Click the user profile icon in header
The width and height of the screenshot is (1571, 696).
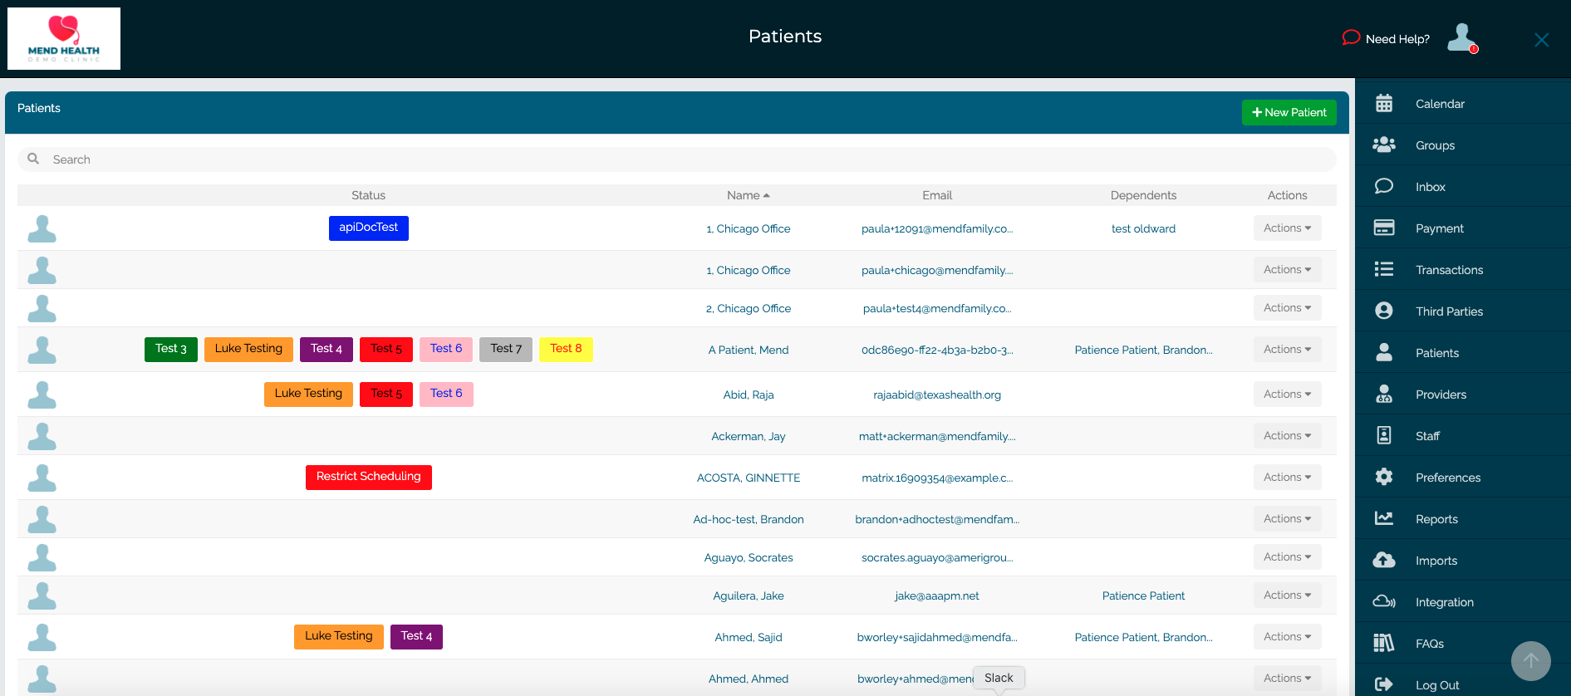[1461, 38]
